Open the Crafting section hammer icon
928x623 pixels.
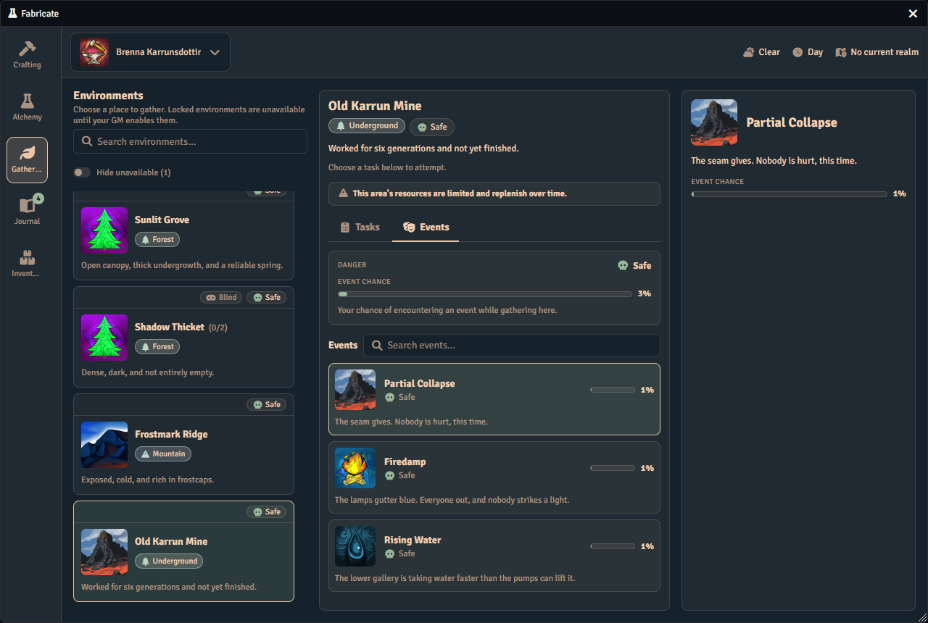coord(27,48)
